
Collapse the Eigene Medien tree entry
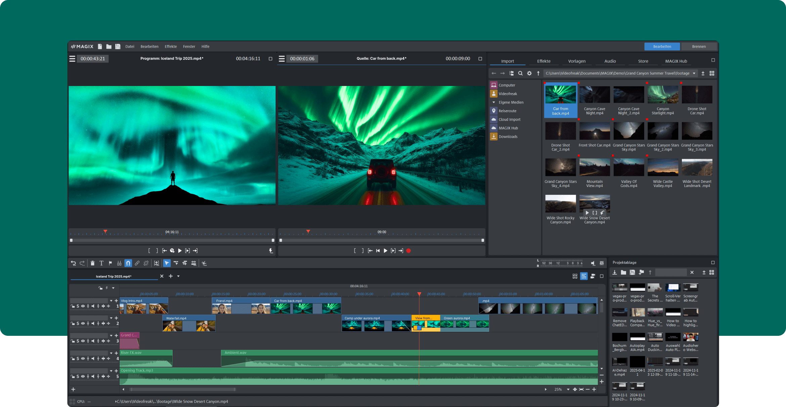[x=494, y=102]
